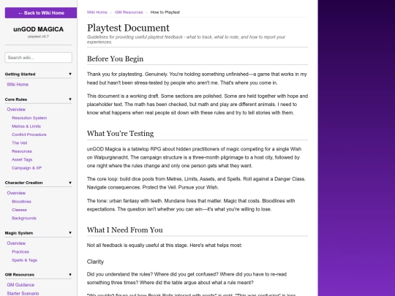Click the Clarity subheading

pos(95,262)
